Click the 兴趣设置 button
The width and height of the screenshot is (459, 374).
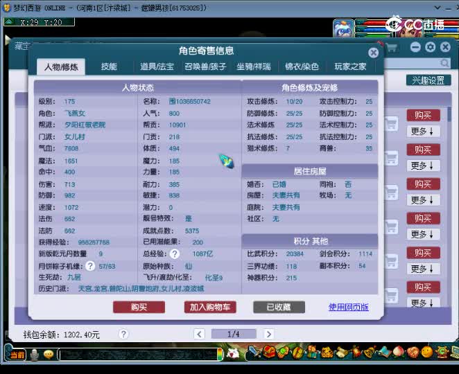[x=428, y=80]
